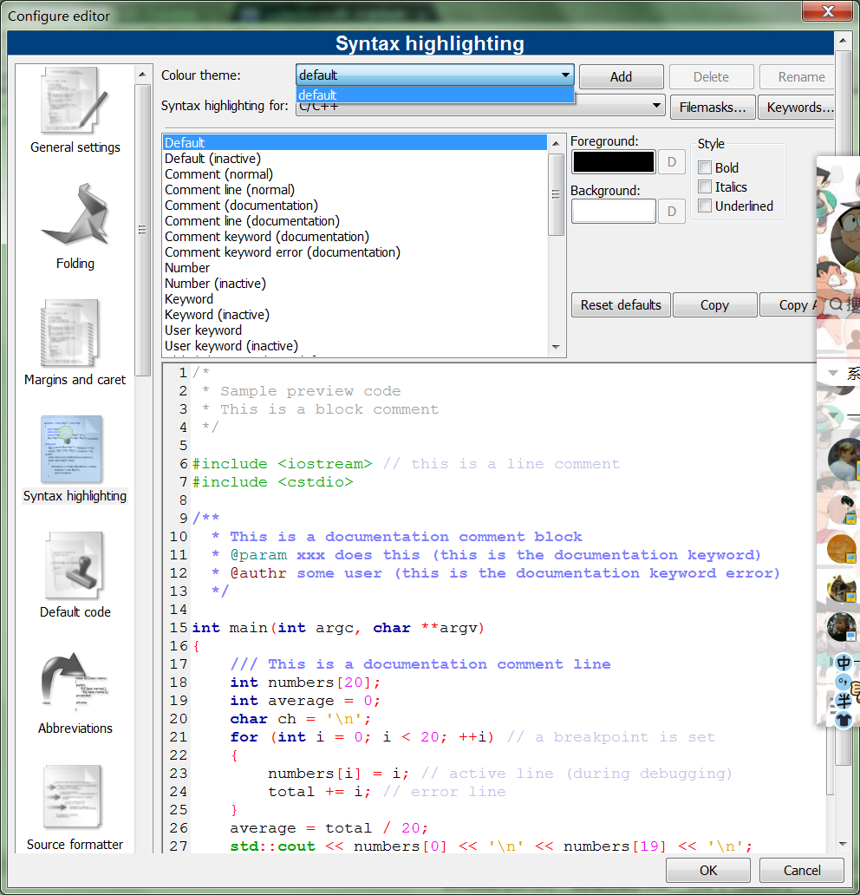Viewport: 860px width, 895px height.
Task: Select 'Default' in the style list
Action: point(355,143)
